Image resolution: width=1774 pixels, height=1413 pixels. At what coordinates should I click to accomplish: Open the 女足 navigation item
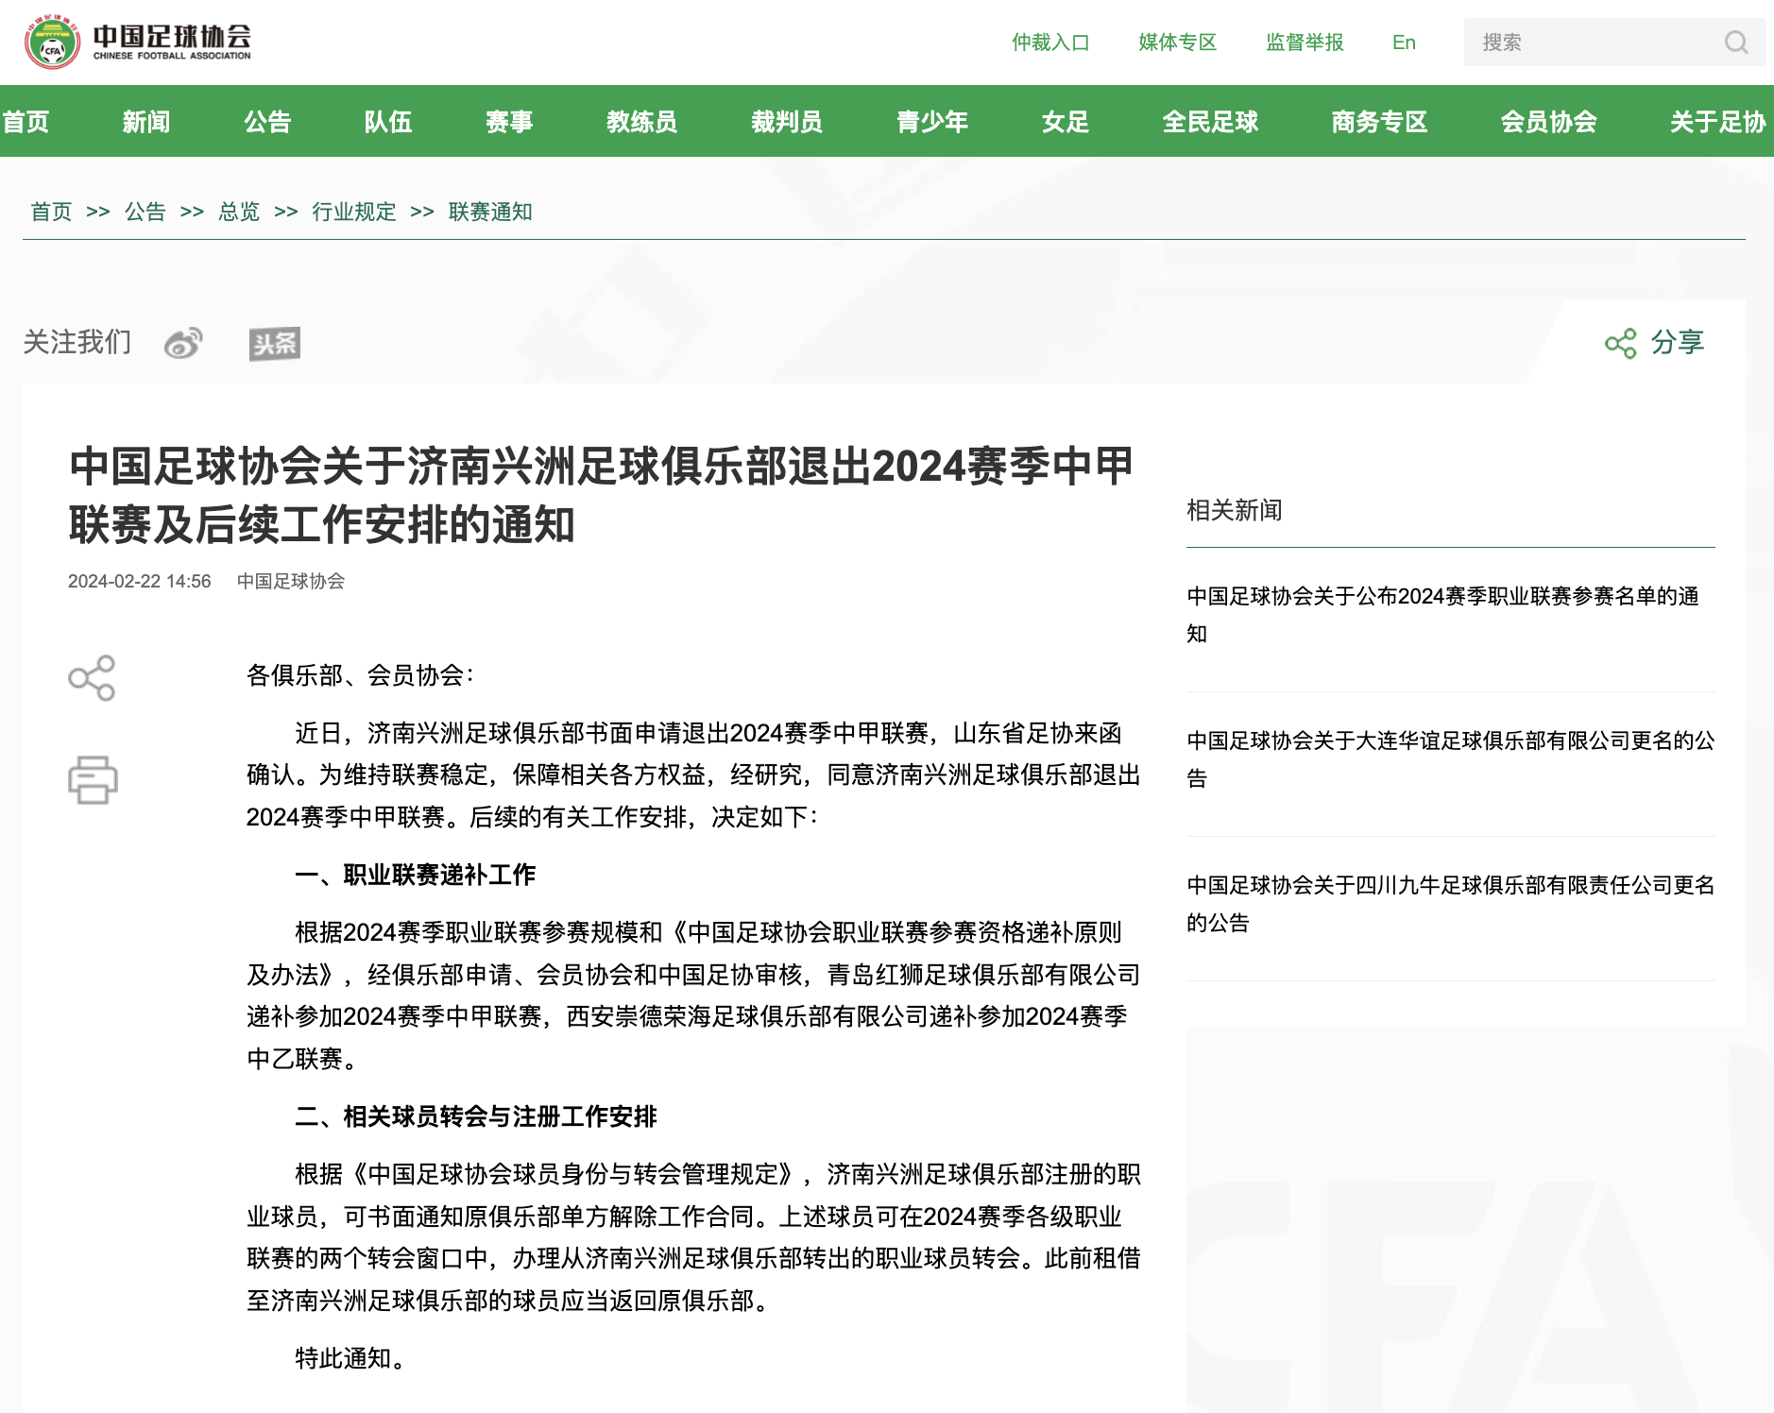1065,122
